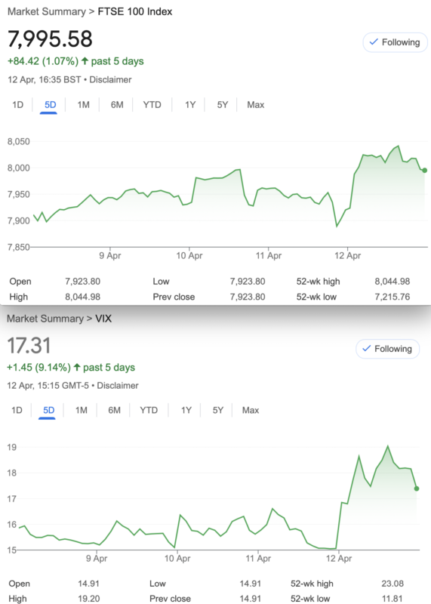Open the VIX Disclaimer link
The image size is (431, 604).
tap(118, 386)
